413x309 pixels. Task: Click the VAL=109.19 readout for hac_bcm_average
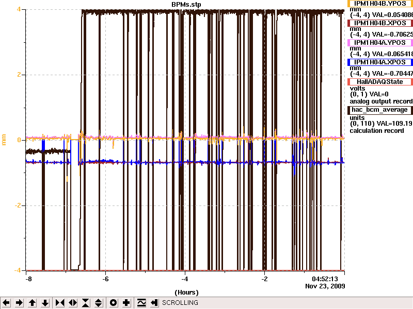tap(394, 124)
